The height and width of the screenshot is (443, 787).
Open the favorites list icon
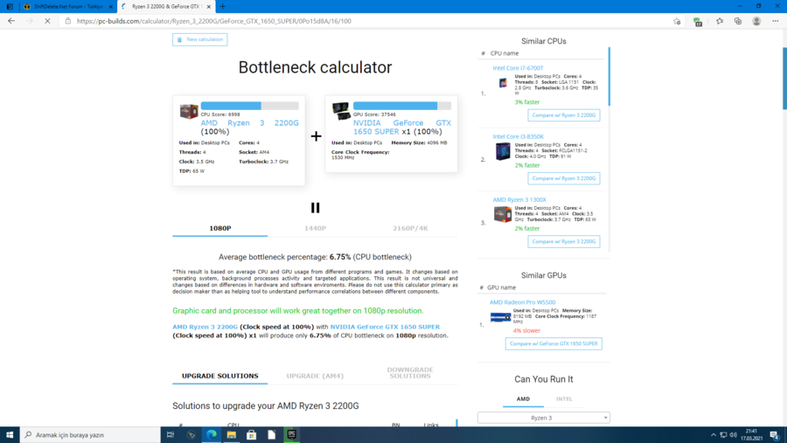tap(720, 21)
